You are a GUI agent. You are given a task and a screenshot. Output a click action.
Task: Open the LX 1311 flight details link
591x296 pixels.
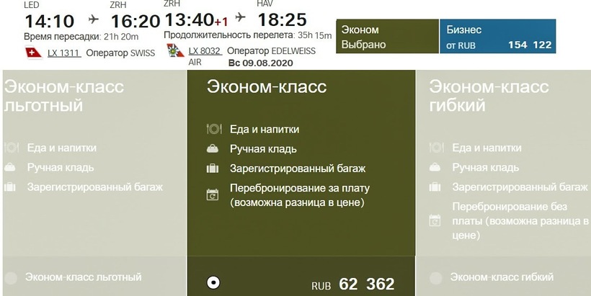tap(64, 53)
